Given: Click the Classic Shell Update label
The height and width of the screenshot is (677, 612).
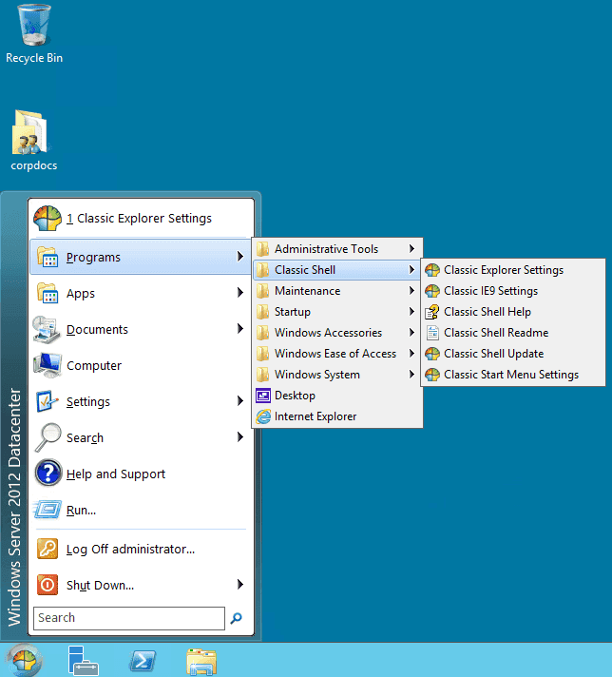Looking at the screenshot, I should click(x=494, y=354).
